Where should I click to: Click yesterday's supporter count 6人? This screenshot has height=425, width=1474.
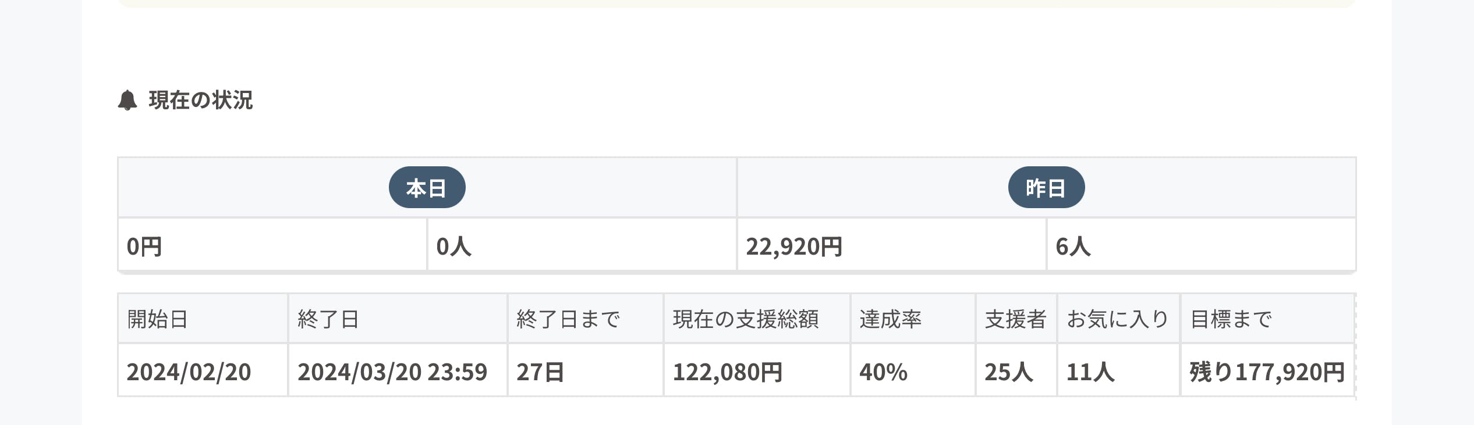coord(1073,247)
